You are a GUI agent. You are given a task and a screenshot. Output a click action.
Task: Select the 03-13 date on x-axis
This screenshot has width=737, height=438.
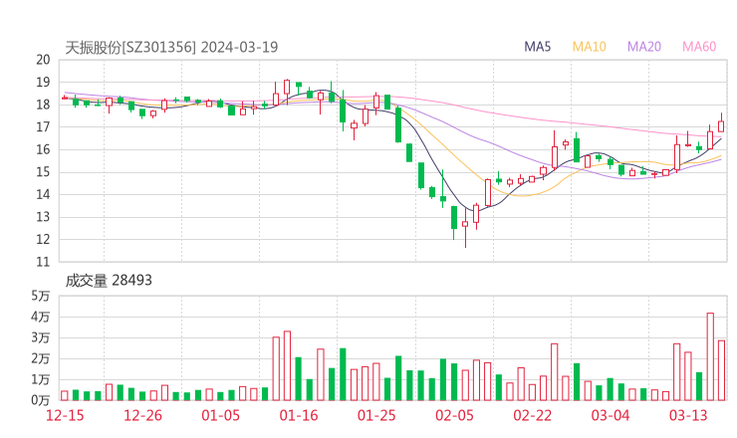[x=688, y=415]
